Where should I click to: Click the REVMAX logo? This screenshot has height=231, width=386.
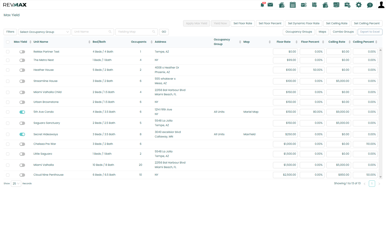15,5
